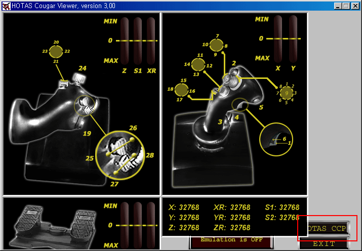The image size is (362, 251).
Task: Click the small trigger circle on joystick grip
Action: pyautogui.click(x=240, y=105)
